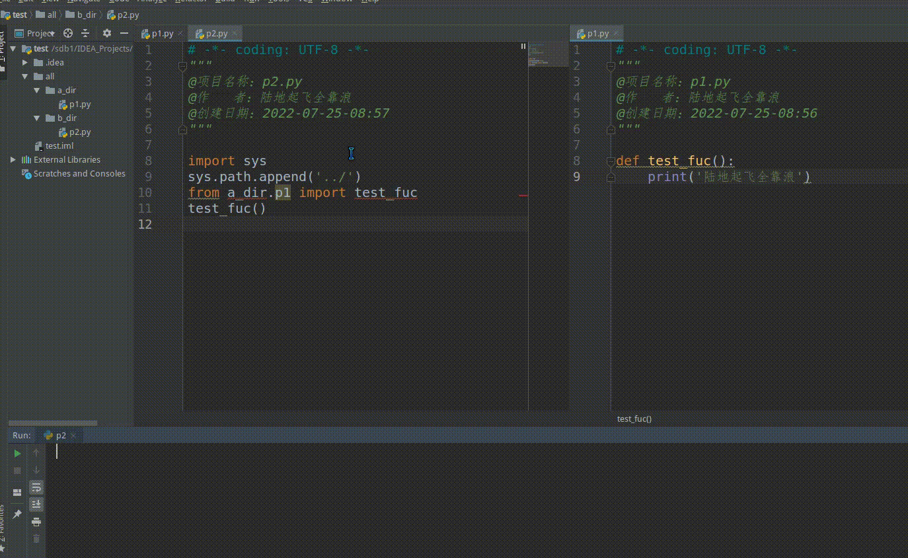This screenshot has height=558, width=908.
Task: Click the test_fuc() breadcrumb below right editor
Action: coord(634,418)
